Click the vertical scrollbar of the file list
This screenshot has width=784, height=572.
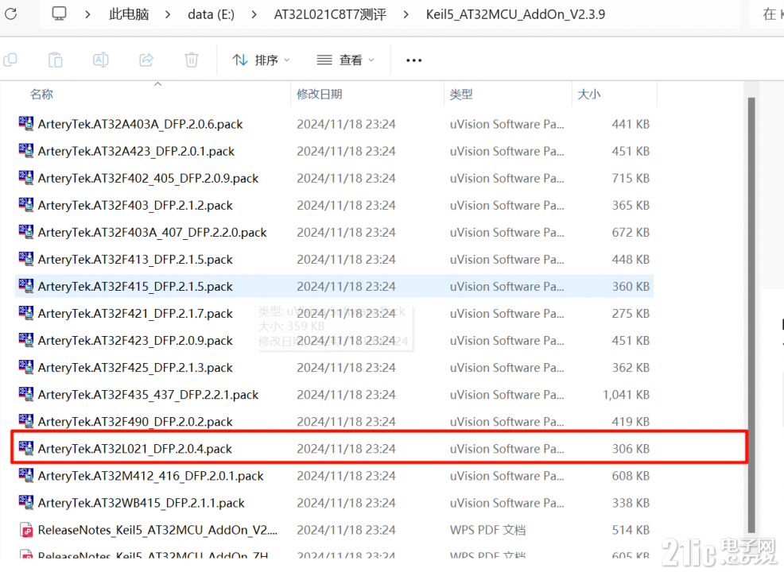751,315
